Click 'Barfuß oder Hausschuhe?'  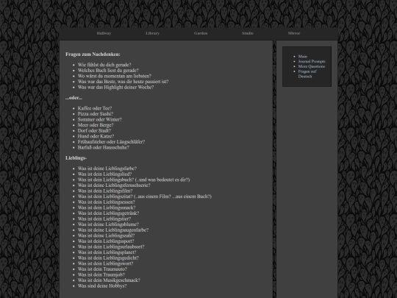[104, 147]
